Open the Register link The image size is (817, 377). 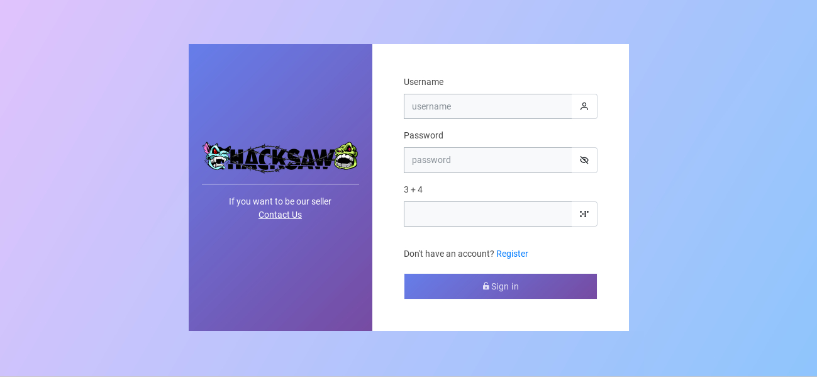(512, 254)
